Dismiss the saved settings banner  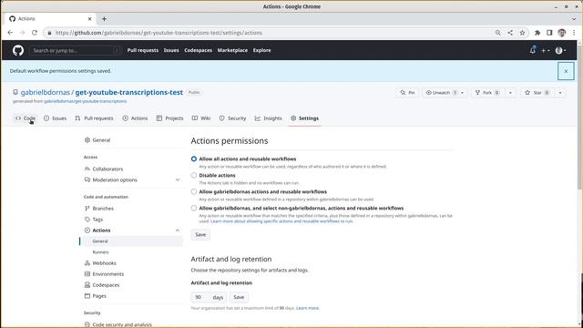[x=566, y=71]
